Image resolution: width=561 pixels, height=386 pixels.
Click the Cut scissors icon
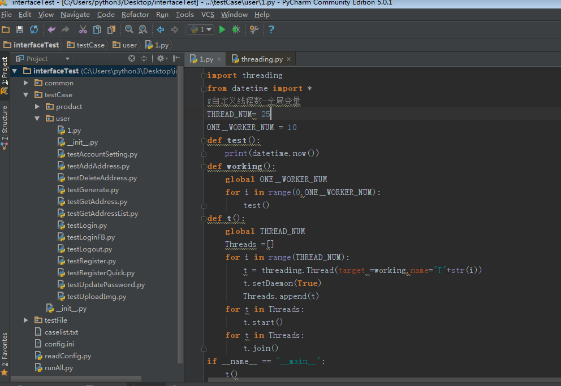pos(83,29)
